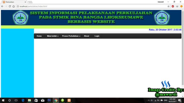Open the Login menu item
Image resolution: width=184 pixels, height=103 pixels.
coord(97,36)
